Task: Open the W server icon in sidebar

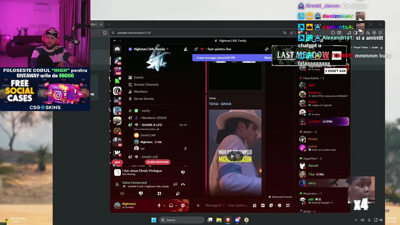Action: tap(117, 152)
